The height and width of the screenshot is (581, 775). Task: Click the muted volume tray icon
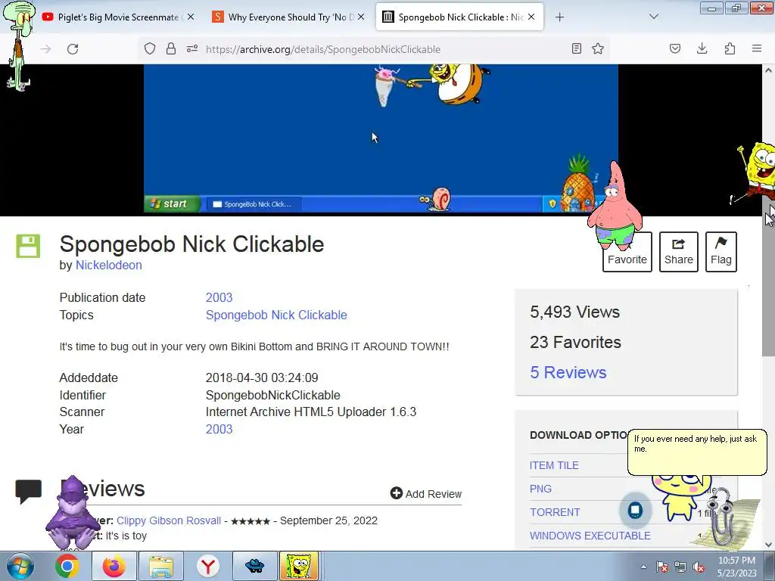point(699,567)
